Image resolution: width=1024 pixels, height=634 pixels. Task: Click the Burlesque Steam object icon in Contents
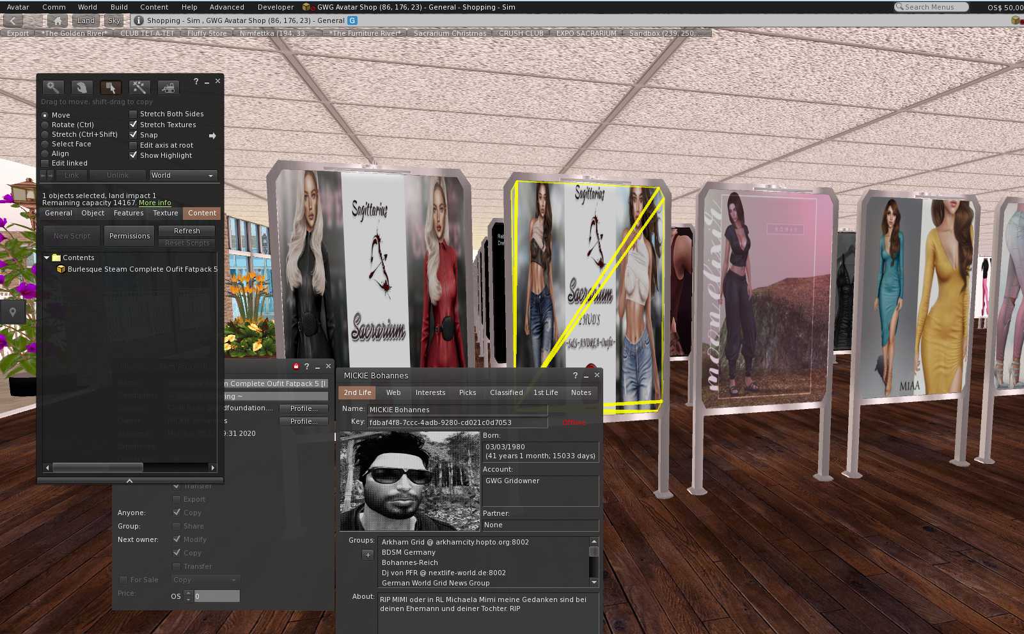[x=61, y=269]
